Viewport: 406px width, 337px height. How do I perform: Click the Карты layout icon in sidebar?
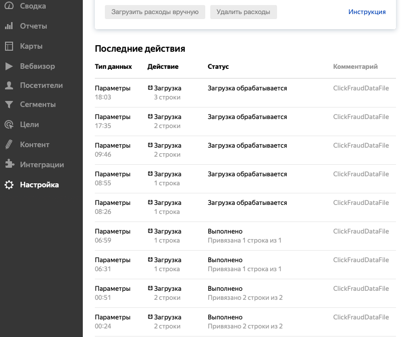pos(9,46)
